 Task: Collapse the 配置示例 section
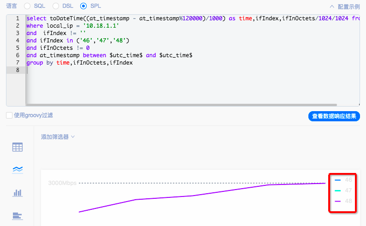(x=345, y=7)
